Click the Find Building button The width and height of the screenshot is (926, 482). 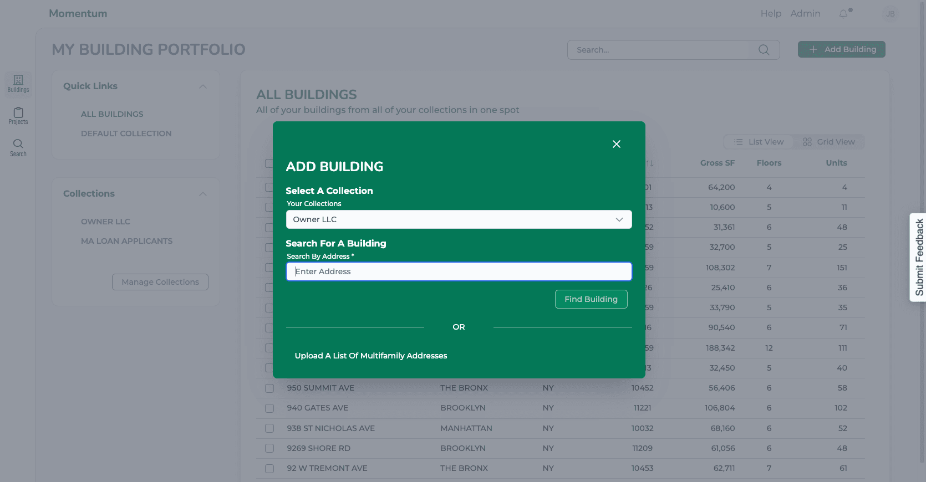[591, 299]
